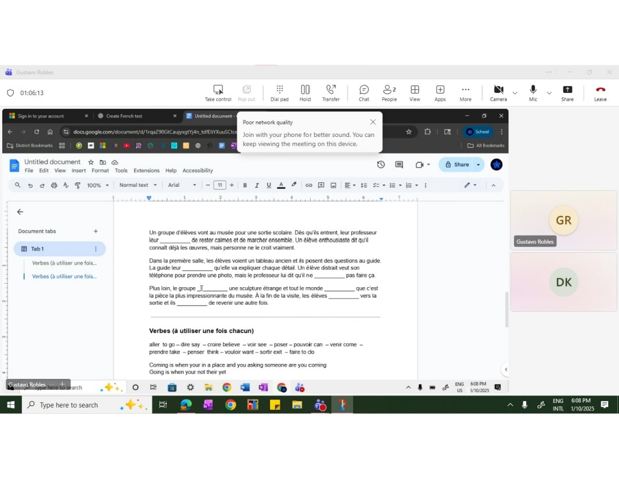Click the browser Extensions puzzle icon
619x478 pixels.
point(428,132)
